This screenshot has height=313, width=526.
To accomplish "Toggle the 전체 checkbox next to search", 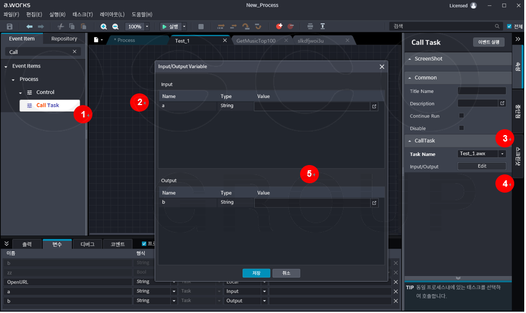I will [510, 26].
